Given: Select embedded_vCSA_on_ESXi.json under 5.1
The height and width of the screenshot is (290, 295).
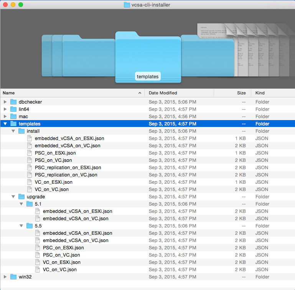Looking at the screenshot, I should tap(77, 211).
